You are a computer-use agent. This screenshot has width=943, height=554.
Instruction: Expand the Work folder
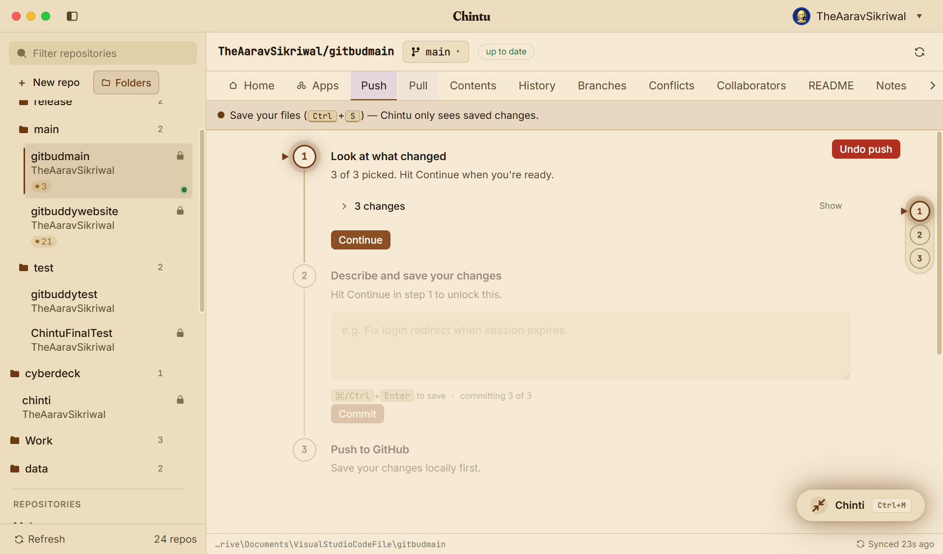tap(87, 441)
